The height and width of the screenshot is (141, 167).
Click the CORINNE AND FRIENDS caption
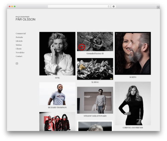(133, 128)
